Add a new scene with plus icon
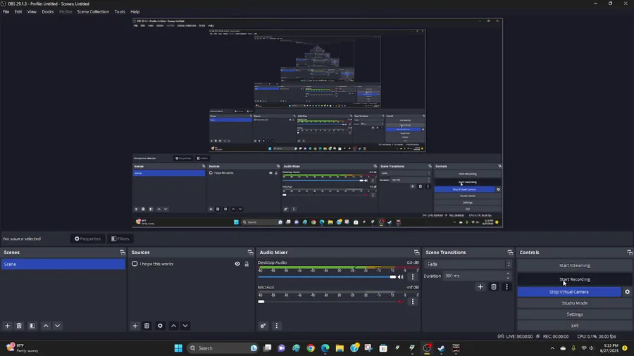Image resolution: width=634 pixels, height=356 pixels. (7, 326)
